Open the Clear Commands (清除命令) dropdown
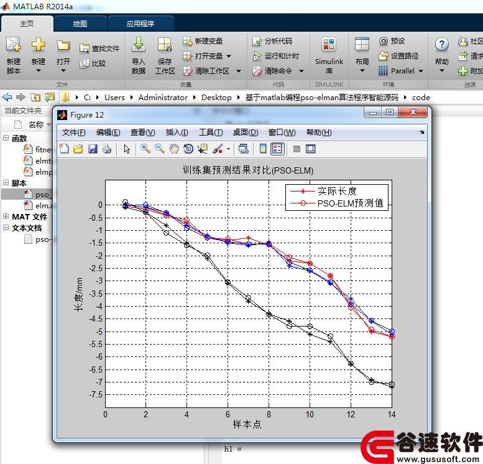The height and width of the screenshot is (464, 483). (x=301, y=72)
